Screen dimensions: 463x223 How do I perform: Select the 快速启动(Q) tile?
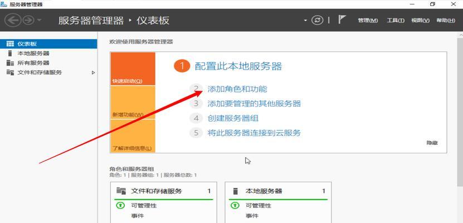(x=133, y=69)
